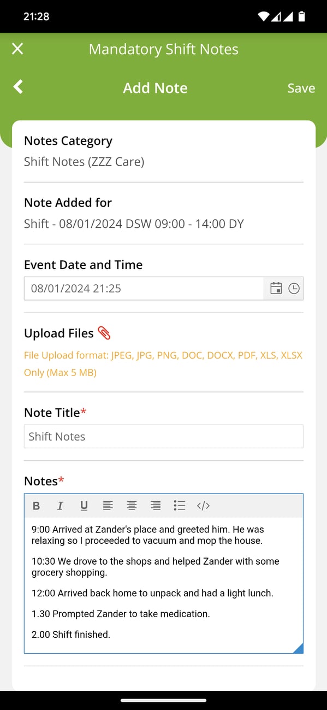Screen dimensions: 327x710
Task: Save the shift note
Action: coord(301,87)
